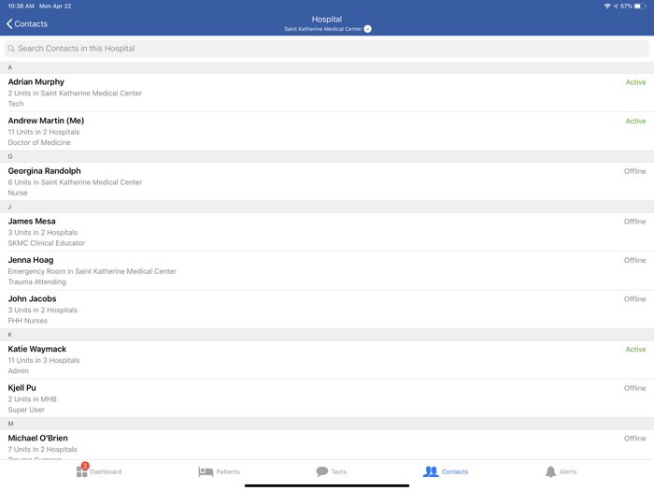Screen dimensions: 654x491
Task: Open Michael O'Brien contact
Action: [327, 445]
